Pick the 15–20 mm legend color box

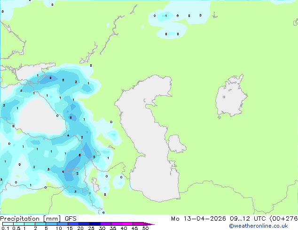(73, 224)
